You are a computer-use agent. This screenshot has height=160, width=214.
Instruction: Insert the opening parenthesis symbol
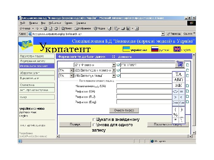176,109
